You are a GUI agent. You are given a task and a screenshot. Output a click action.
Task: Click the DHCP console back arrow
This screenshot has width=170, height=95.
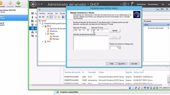pyautogui.click(x=40, y=17)
